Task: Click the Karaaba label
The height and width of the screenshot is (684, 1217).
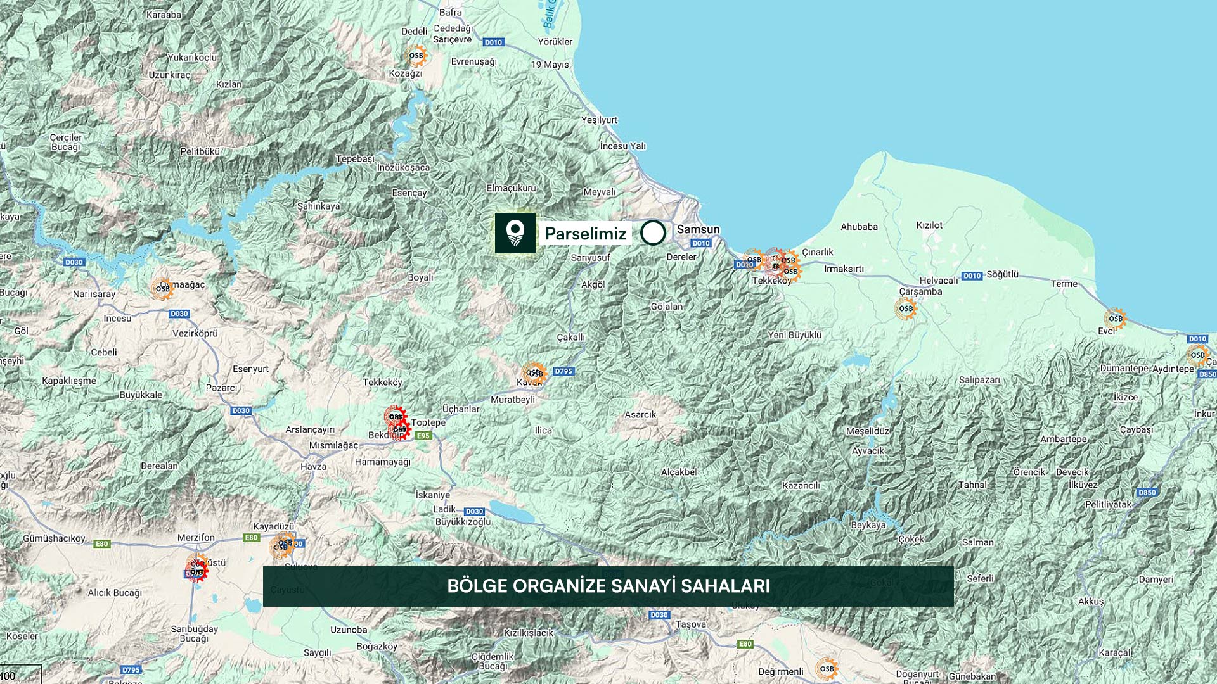Action: (164, 15)
